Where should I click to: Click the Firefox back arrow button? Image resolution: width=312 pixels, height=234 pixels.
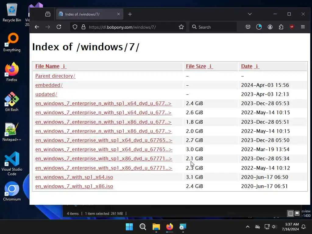(37, 27)
